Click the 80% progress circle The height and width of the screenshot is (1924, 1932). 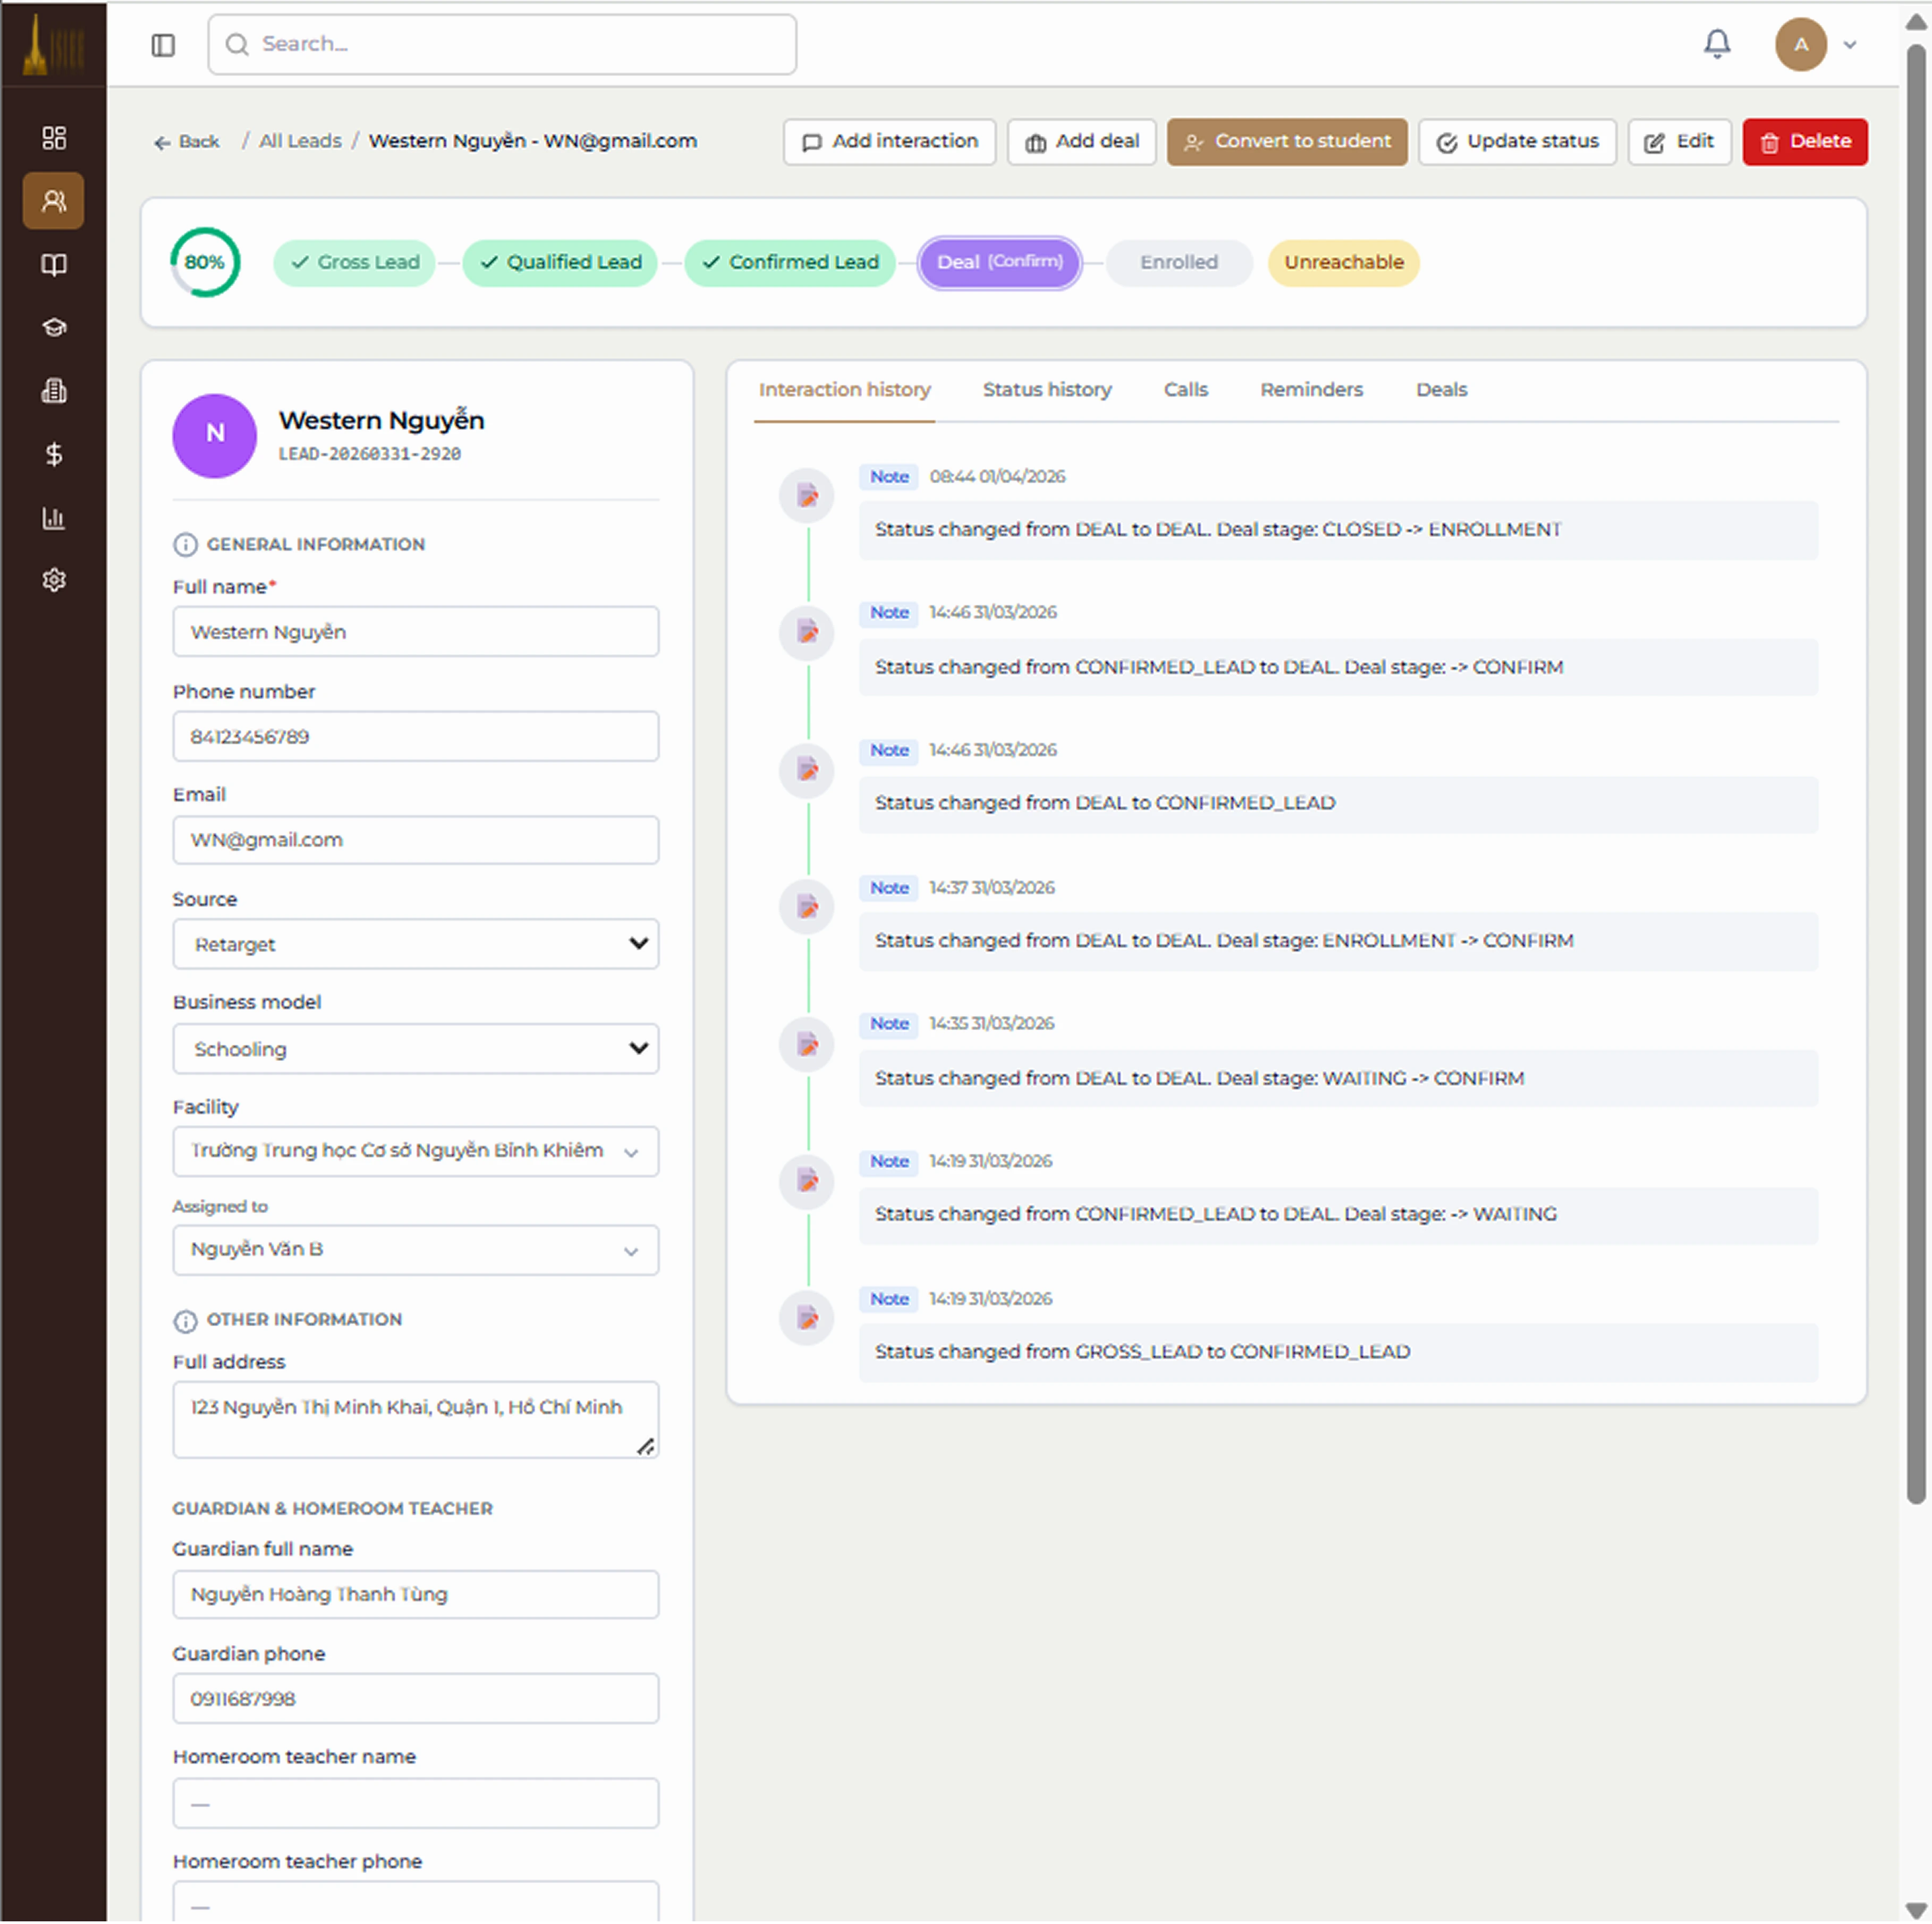click(x=205, y=263)
